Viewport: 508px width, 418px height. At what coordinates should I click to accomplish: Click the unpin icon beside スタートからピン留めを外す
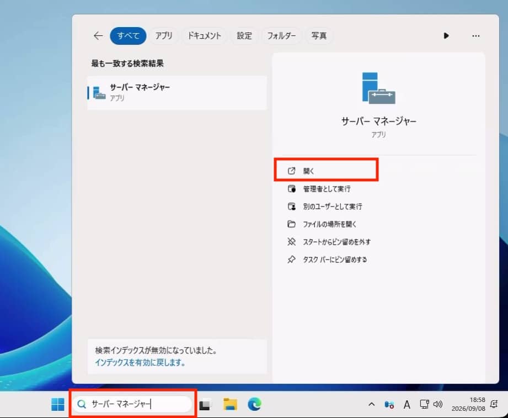[292, 242]
